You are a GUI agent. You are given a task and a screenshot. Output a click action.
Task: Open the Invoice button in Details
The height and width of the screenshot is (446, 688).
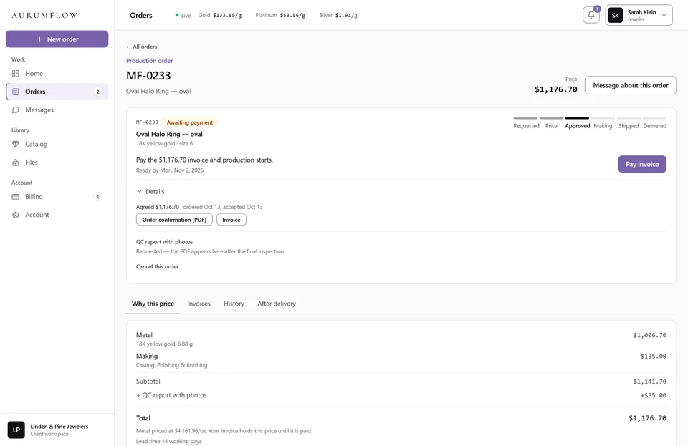pos(231,220)
